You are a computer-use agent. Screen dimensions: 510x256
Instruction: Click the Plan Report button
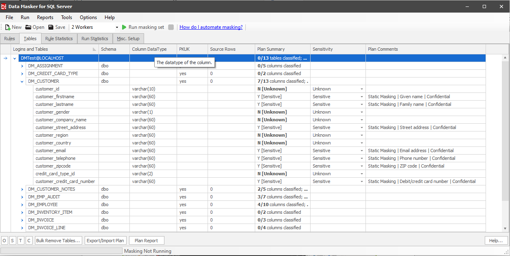[146, 241]
